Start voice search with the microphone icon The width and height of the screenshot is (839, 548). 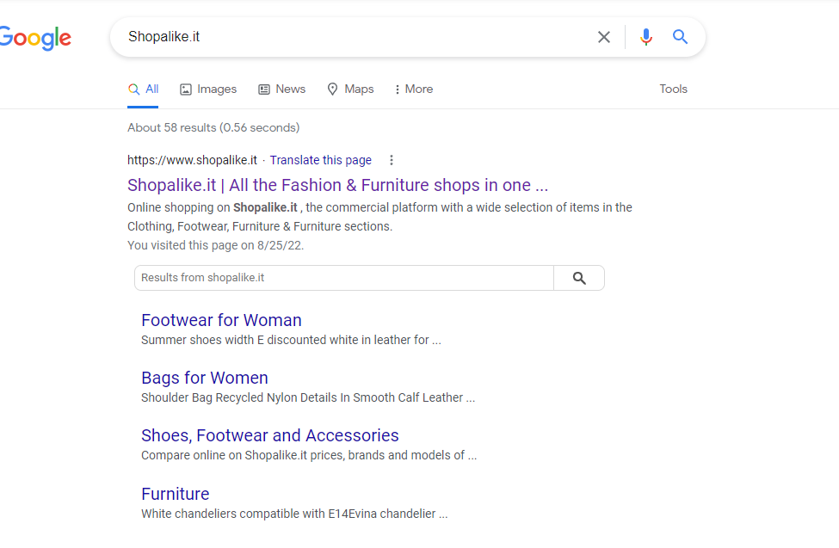pyautogui.click(x=646, y=37)
